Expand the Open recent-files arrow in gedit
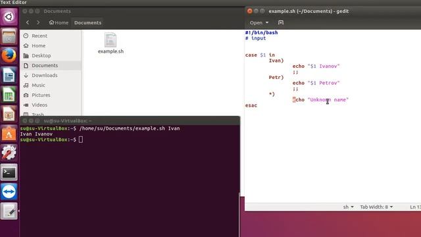Screen dimensions: 421x237 pos(267,23)
